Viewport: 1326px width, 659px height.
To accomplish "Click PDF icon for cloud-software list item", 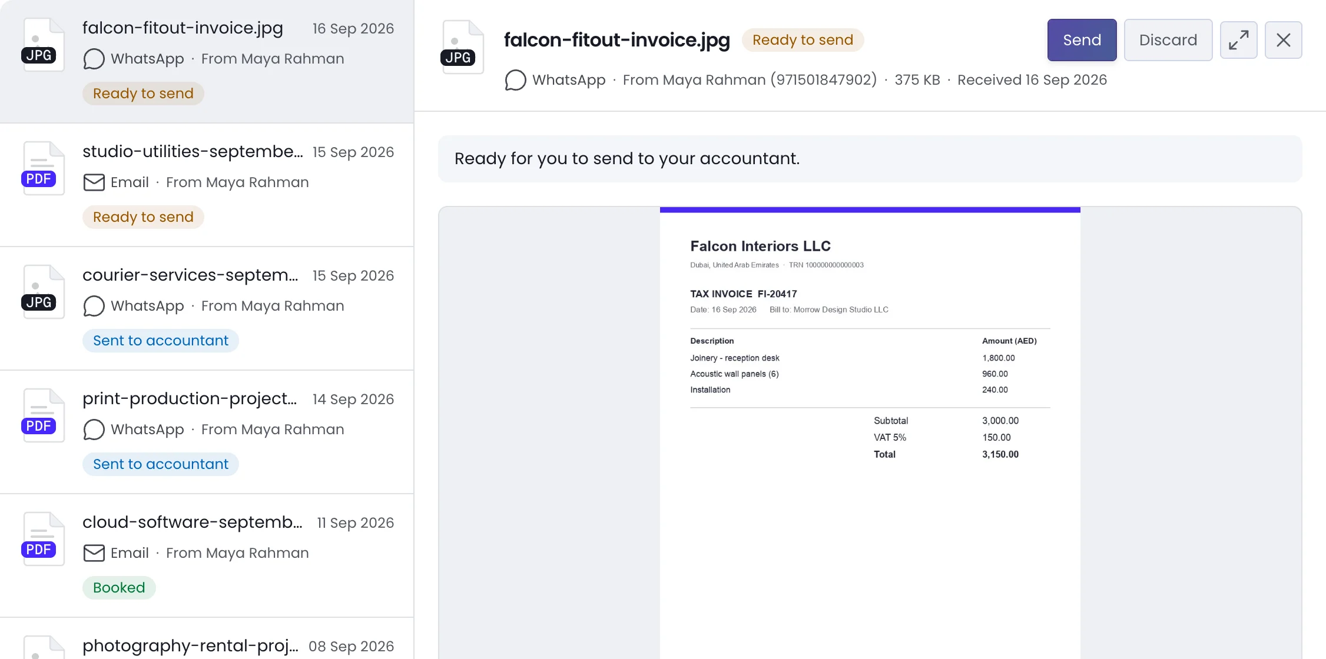I will (x=43, y=539).
